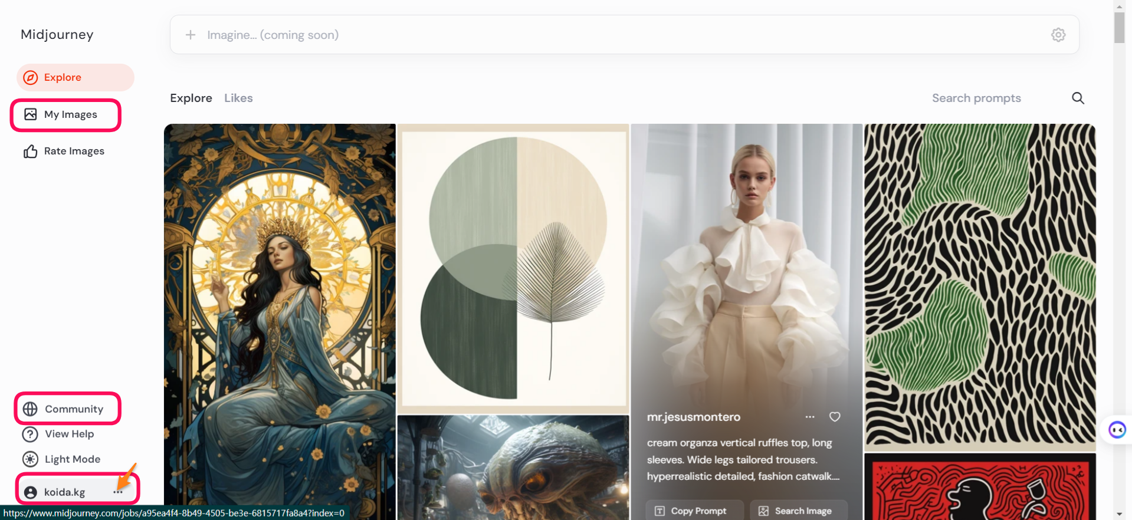Toggle Light Mode in the sidebar
Screen dimensions: 1132x520
pos(61,459)
